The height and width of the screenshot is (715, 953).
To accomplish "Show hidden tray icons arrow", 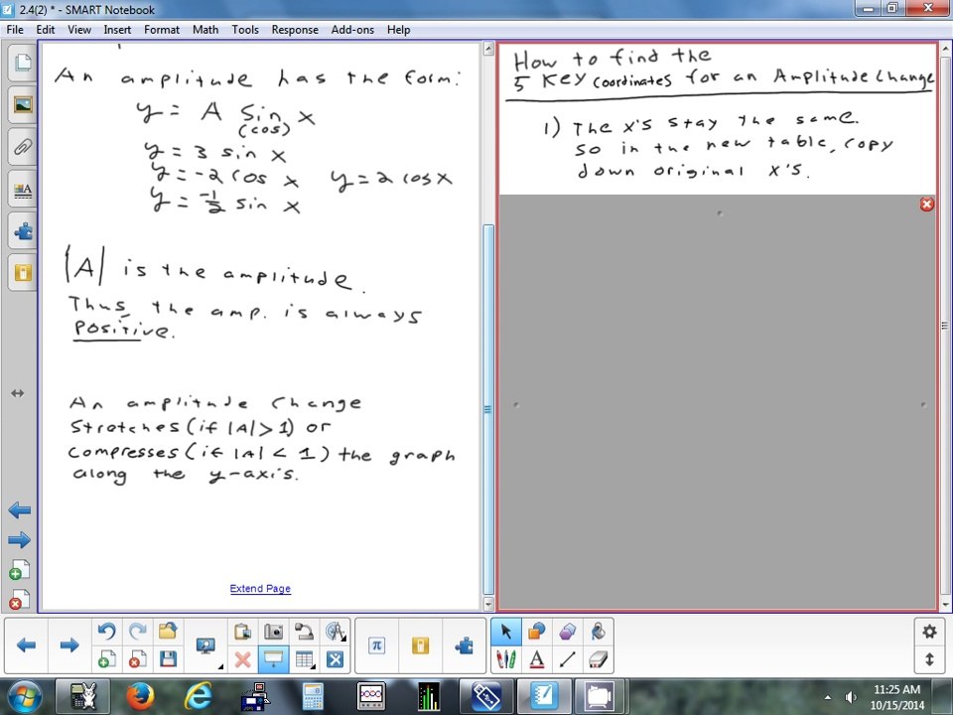I will [827, 697].
